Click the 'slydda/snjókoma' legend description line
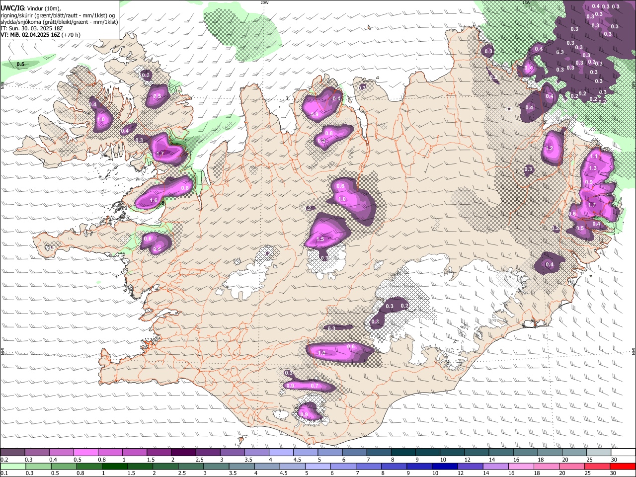The width and height of the screenshot is (636, 477). [x=60, y=21]
